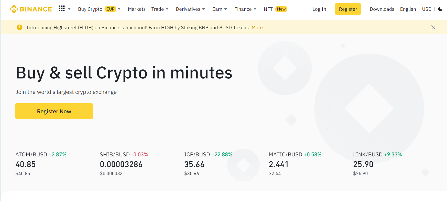This screenshot has width=447, height=201.
Task: Open the apps grid menu icon
Action: [x=62, y=9]
